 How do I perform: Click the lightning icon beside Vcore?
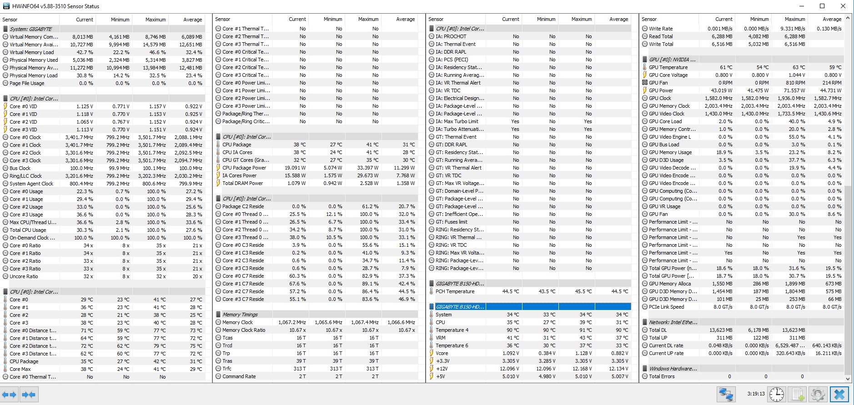pyautogui.click(x=431, y=353)
